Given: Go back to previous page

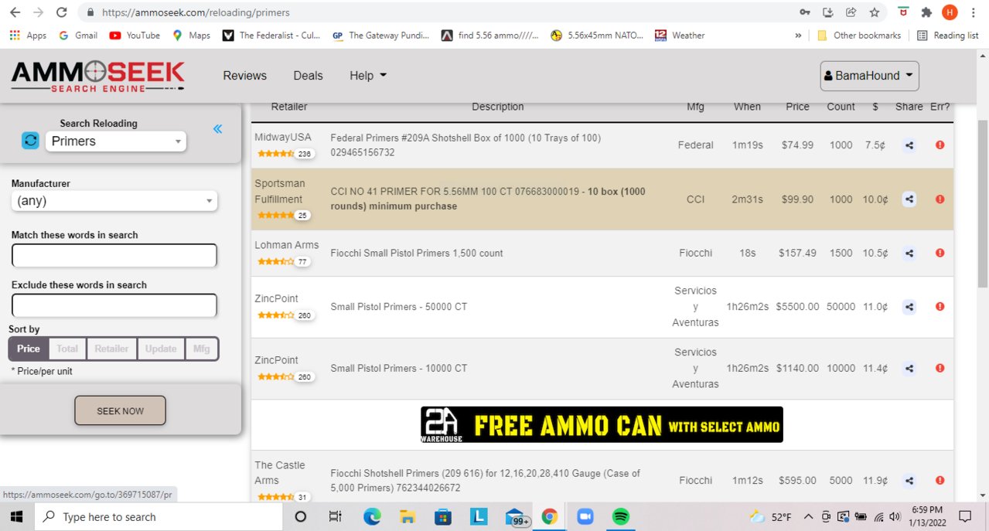Looking at the screenshot, I should [x=15, y=12].
